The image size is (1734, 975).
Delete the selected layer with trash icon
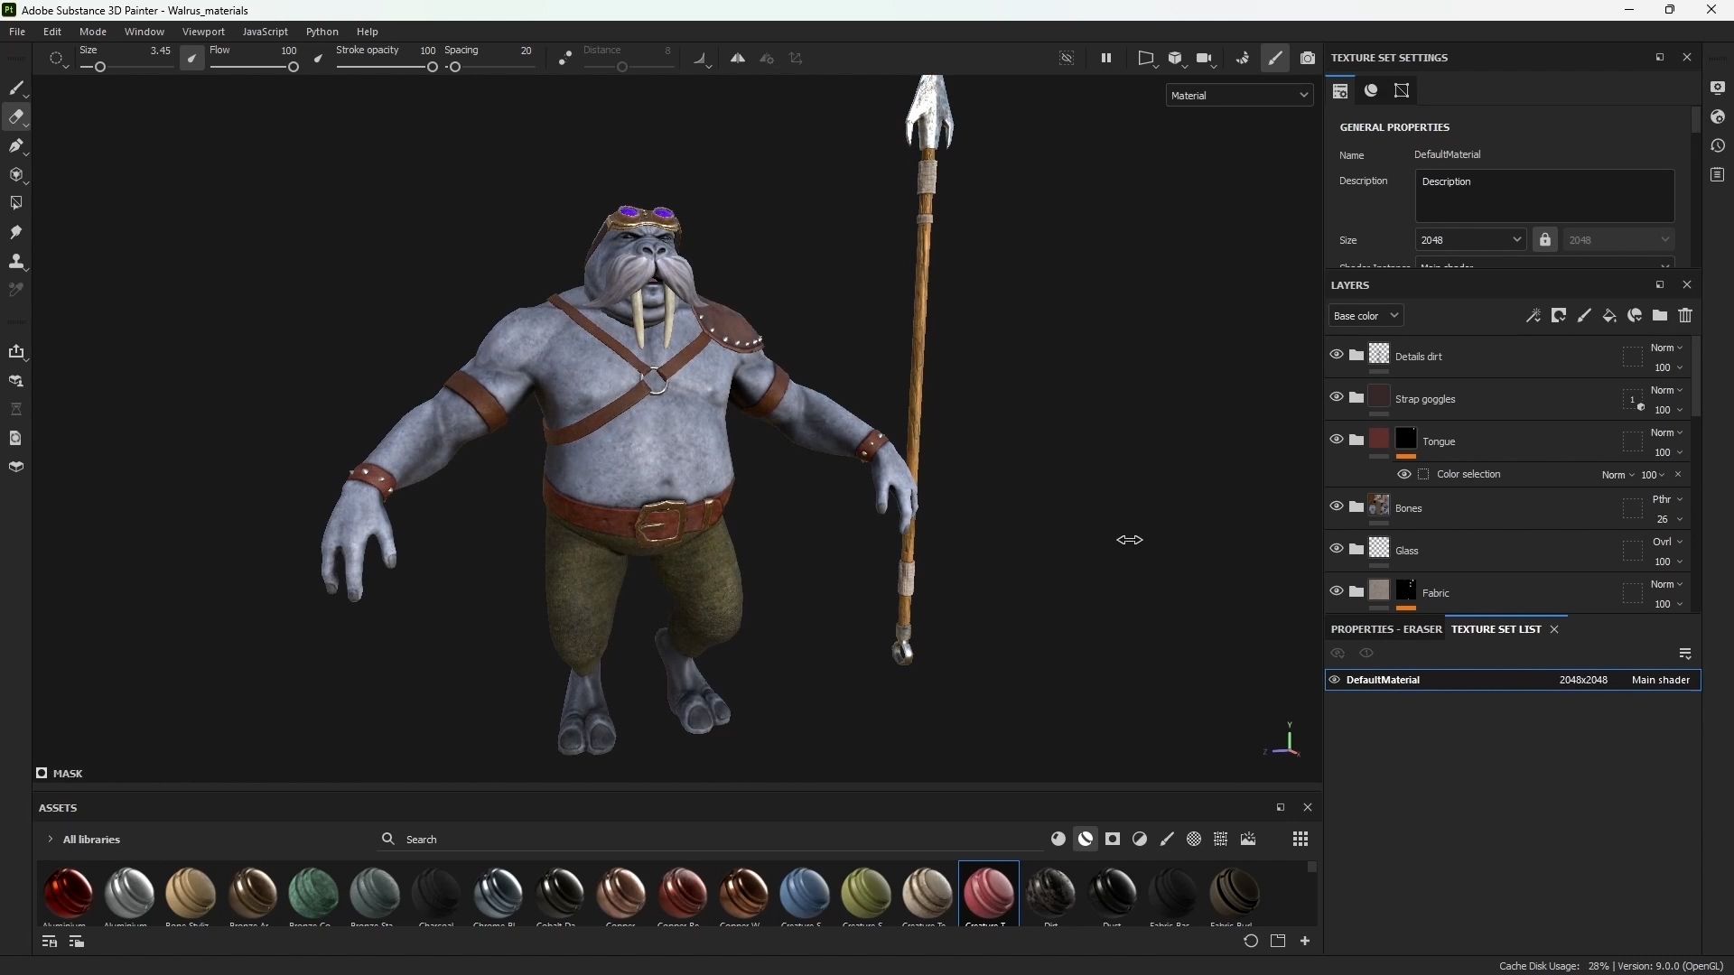[1685, 315]
